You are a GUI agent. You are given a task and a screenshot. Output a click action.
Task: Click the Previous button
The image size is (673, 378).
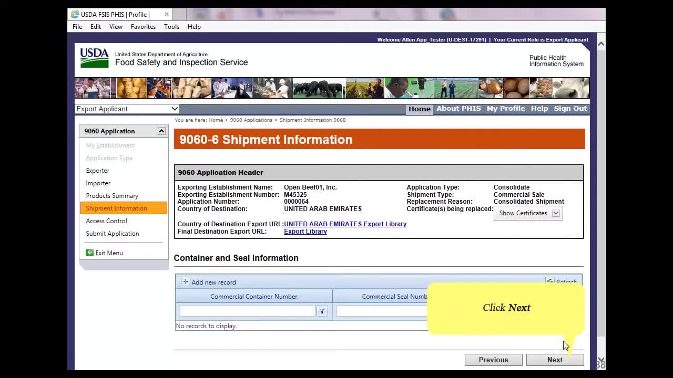pos(493,360)
